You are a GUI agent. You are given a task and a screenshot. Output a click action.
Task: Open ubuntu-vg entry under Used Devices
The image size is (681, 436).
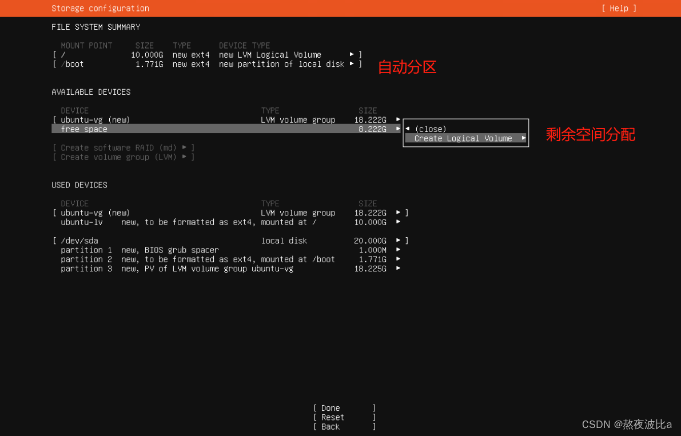pos(230,213)
